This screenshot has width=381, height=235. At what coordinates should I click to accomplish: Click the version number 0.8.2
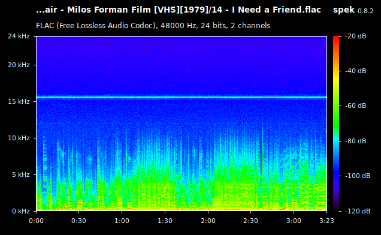[365, 11]
